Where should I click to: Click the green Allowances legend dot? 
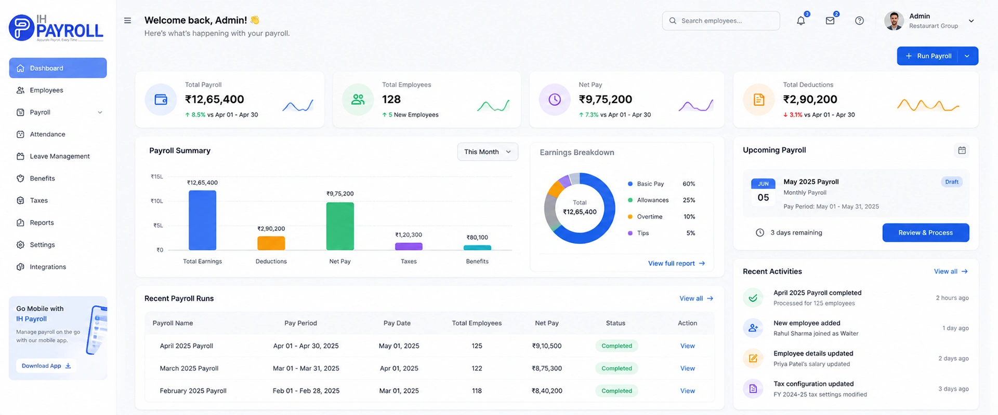[x=630, y=200]
